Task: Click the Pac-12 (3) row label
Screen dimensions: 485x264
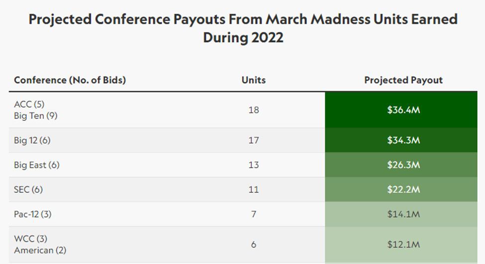Action: (32, 214)
